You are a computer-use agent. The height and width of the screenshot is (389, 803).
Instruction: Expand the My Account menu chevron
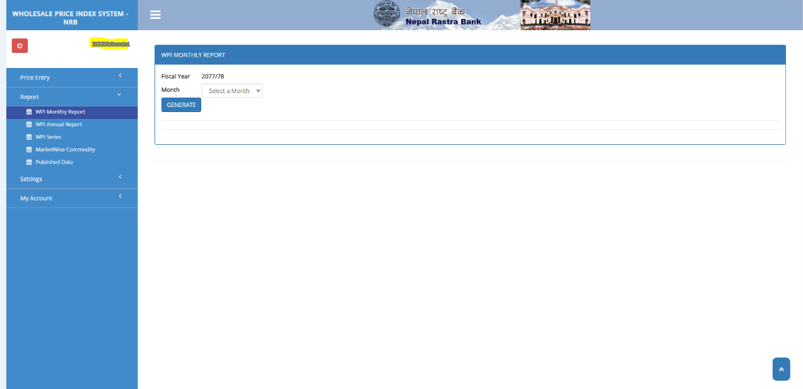coord(120,196)
